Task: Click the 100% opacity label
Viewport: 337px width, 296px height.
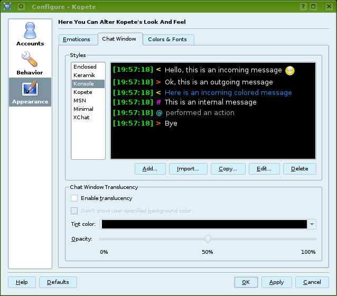Action: (308, 252)
